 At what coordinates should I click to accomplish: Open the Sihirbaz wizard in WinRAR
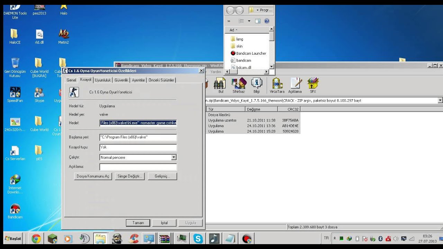[x=238, y=85]
